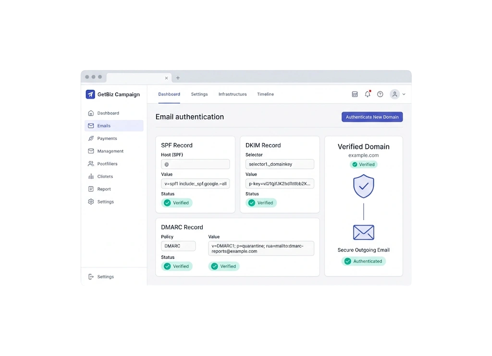This screenshot has height=356, width=492.
Task: Open the card panel icon in header
Action: [x=355, y=94]
